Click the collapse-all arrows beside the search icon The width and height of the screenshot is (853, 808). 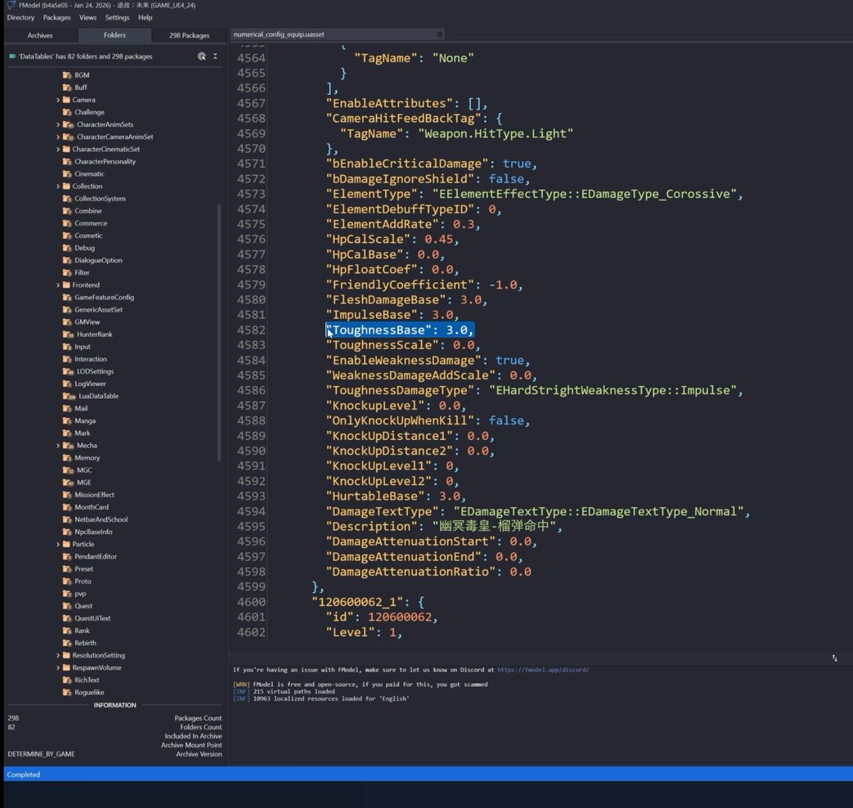(x=215, y=56)
